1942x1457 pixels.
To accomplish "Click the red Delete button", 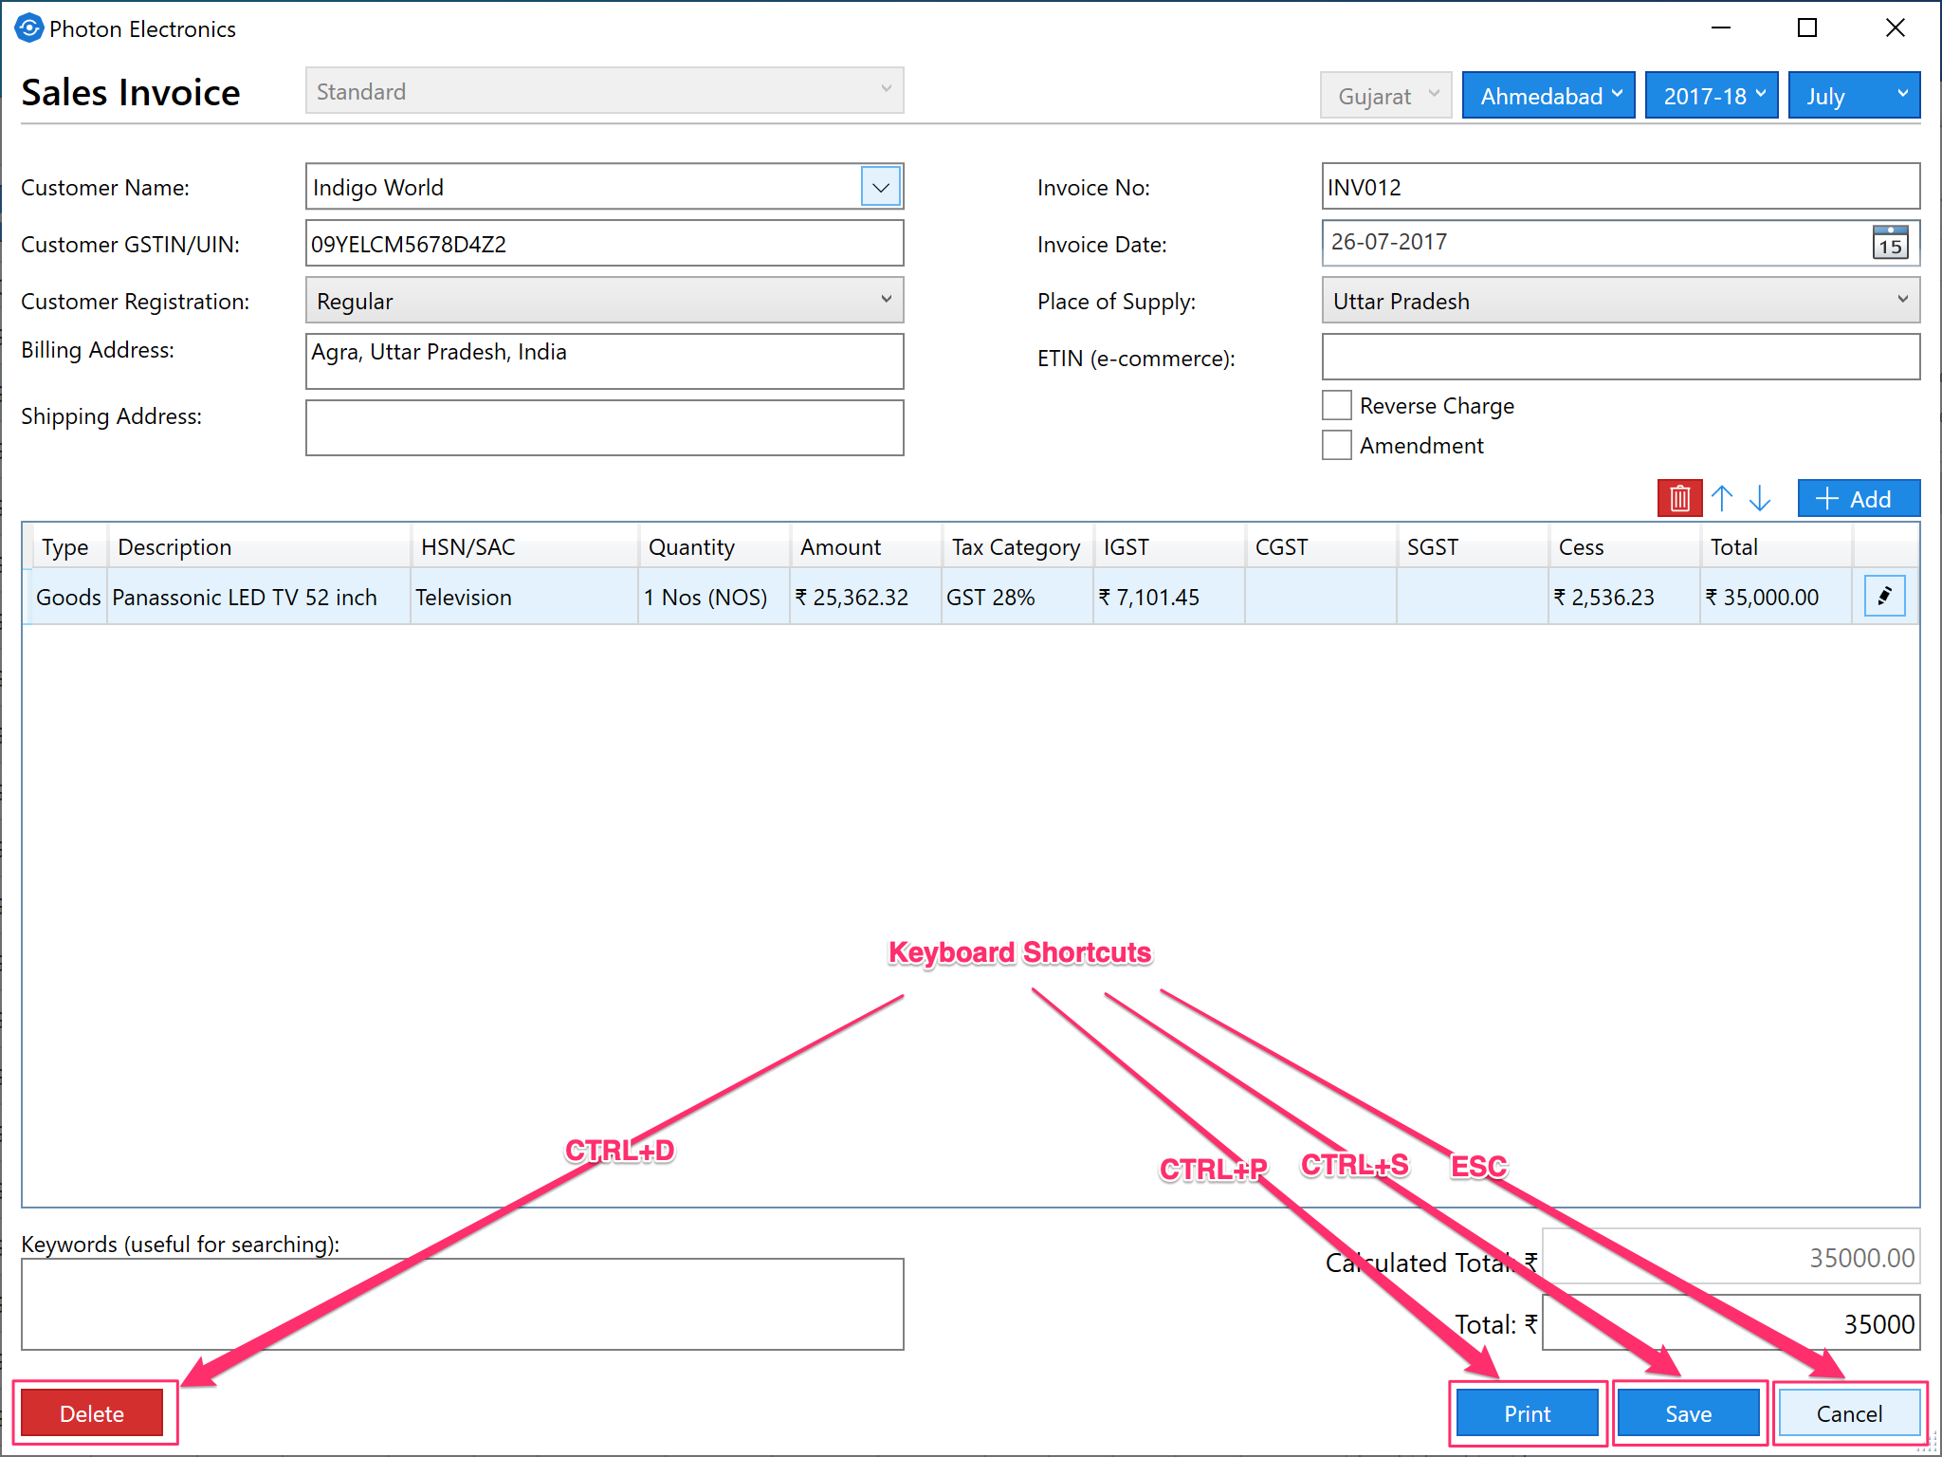I will coord(92,1413).
